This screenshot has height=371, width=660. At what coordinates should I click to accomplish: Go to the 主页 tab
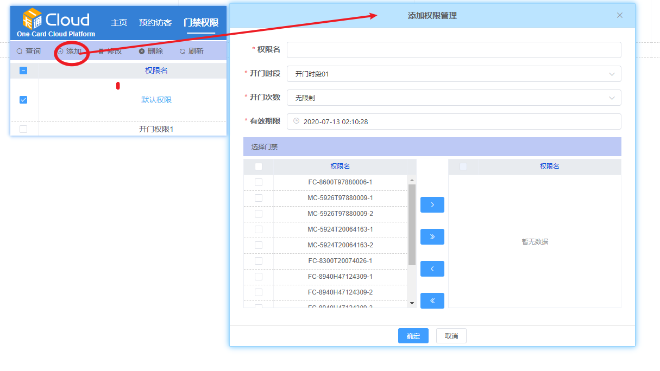tap(119, 23)
